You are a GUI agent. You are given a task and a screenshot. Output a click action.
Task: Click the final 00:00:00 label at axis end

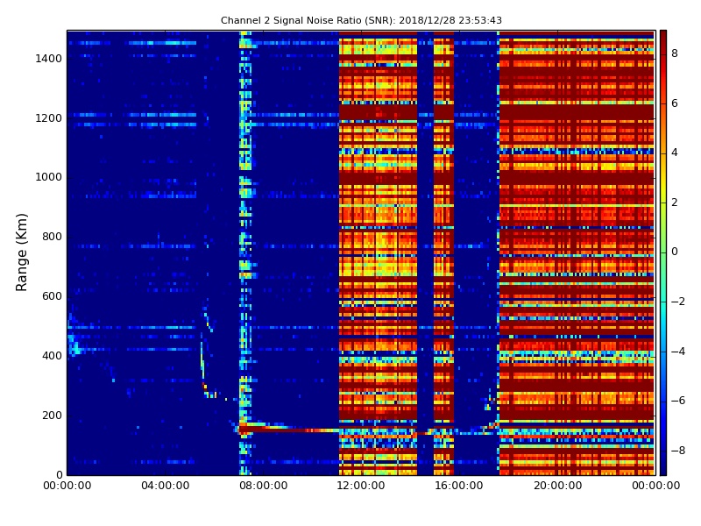pos(655,486)
